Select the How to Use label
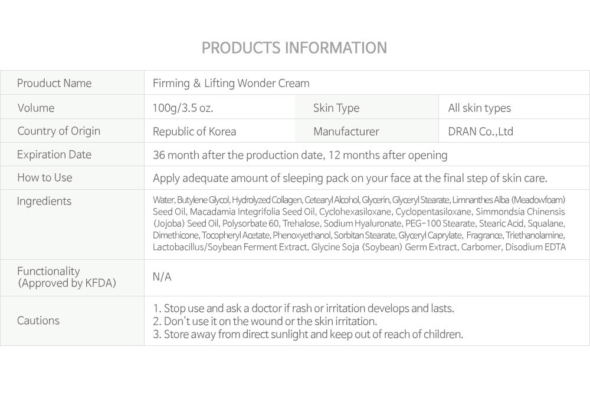 coord(45,177)
